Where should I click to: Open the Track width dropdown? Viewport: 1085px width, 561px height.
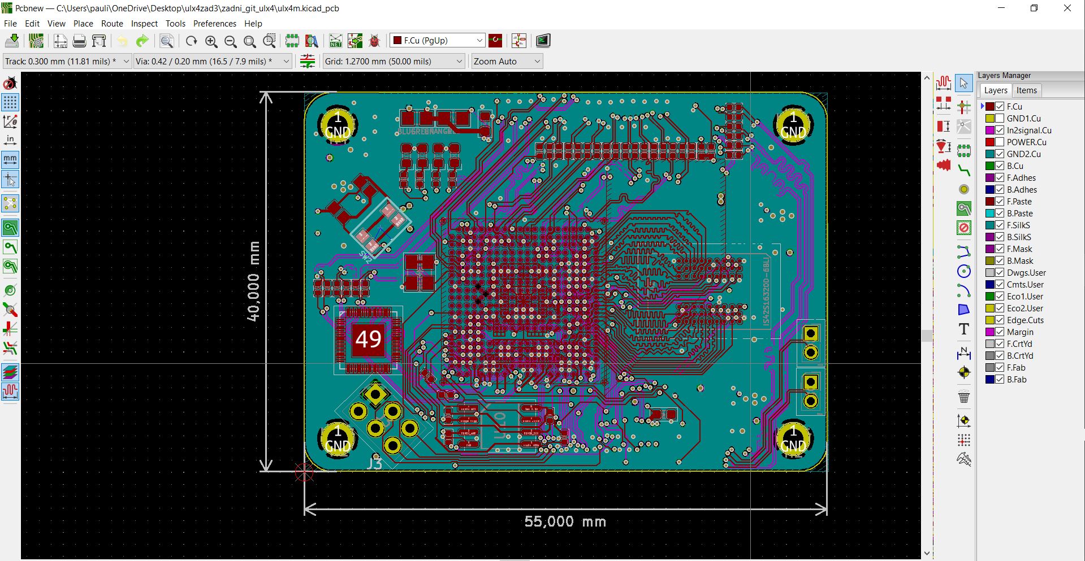click(126, 62)
